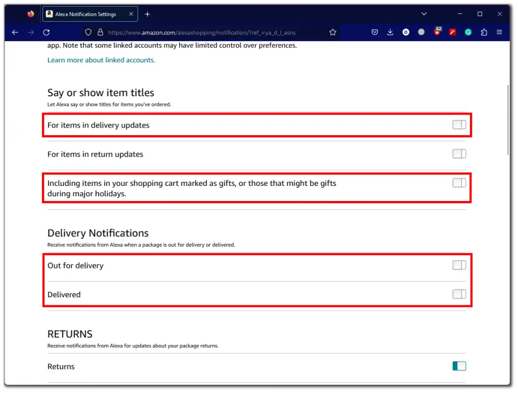
Task: Open the Firefox application hamburger menu
Action: click(500, 32)
